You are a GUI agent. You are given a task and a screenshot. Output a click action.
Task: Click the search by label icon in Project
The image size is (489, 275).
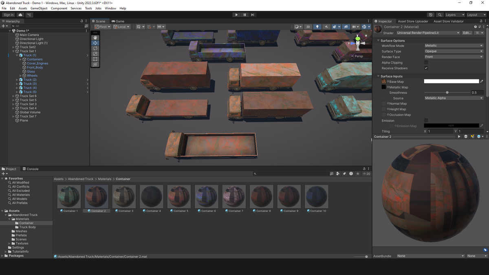tap(344, 174)
